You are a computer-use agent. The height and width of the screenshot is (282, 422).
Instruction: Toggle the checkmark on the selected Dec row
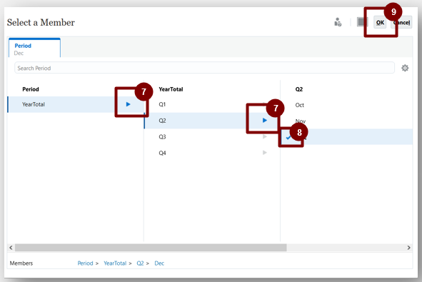pos(288,138)
